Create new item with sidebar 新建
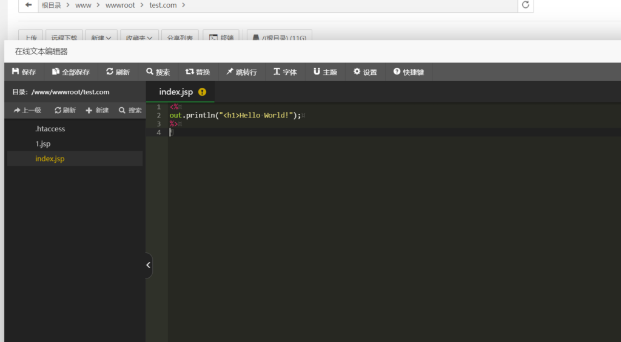This screenshot has height=342, width=621. [x=97, y=110]
